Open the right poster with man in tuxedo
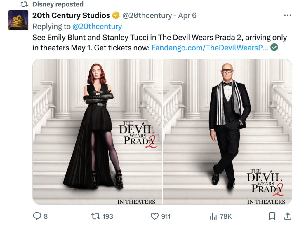 [227, 131]
